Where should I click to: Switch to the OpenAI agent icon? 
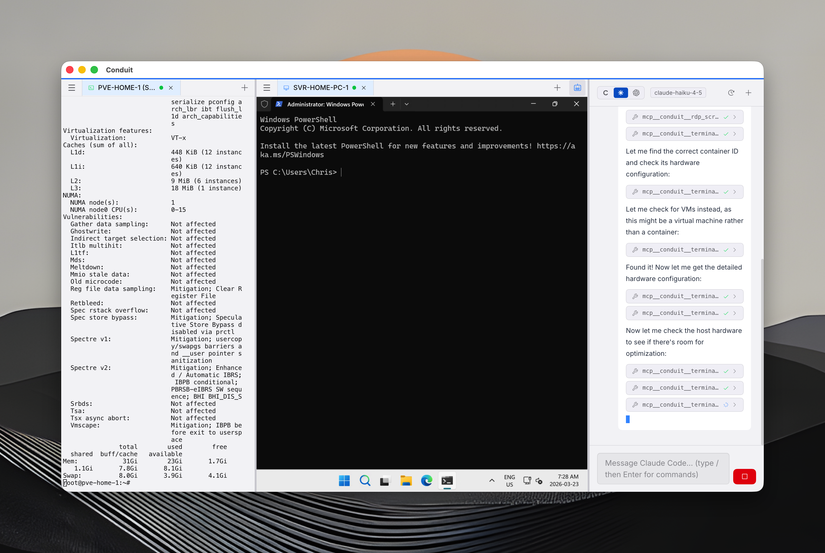[636, 93]
